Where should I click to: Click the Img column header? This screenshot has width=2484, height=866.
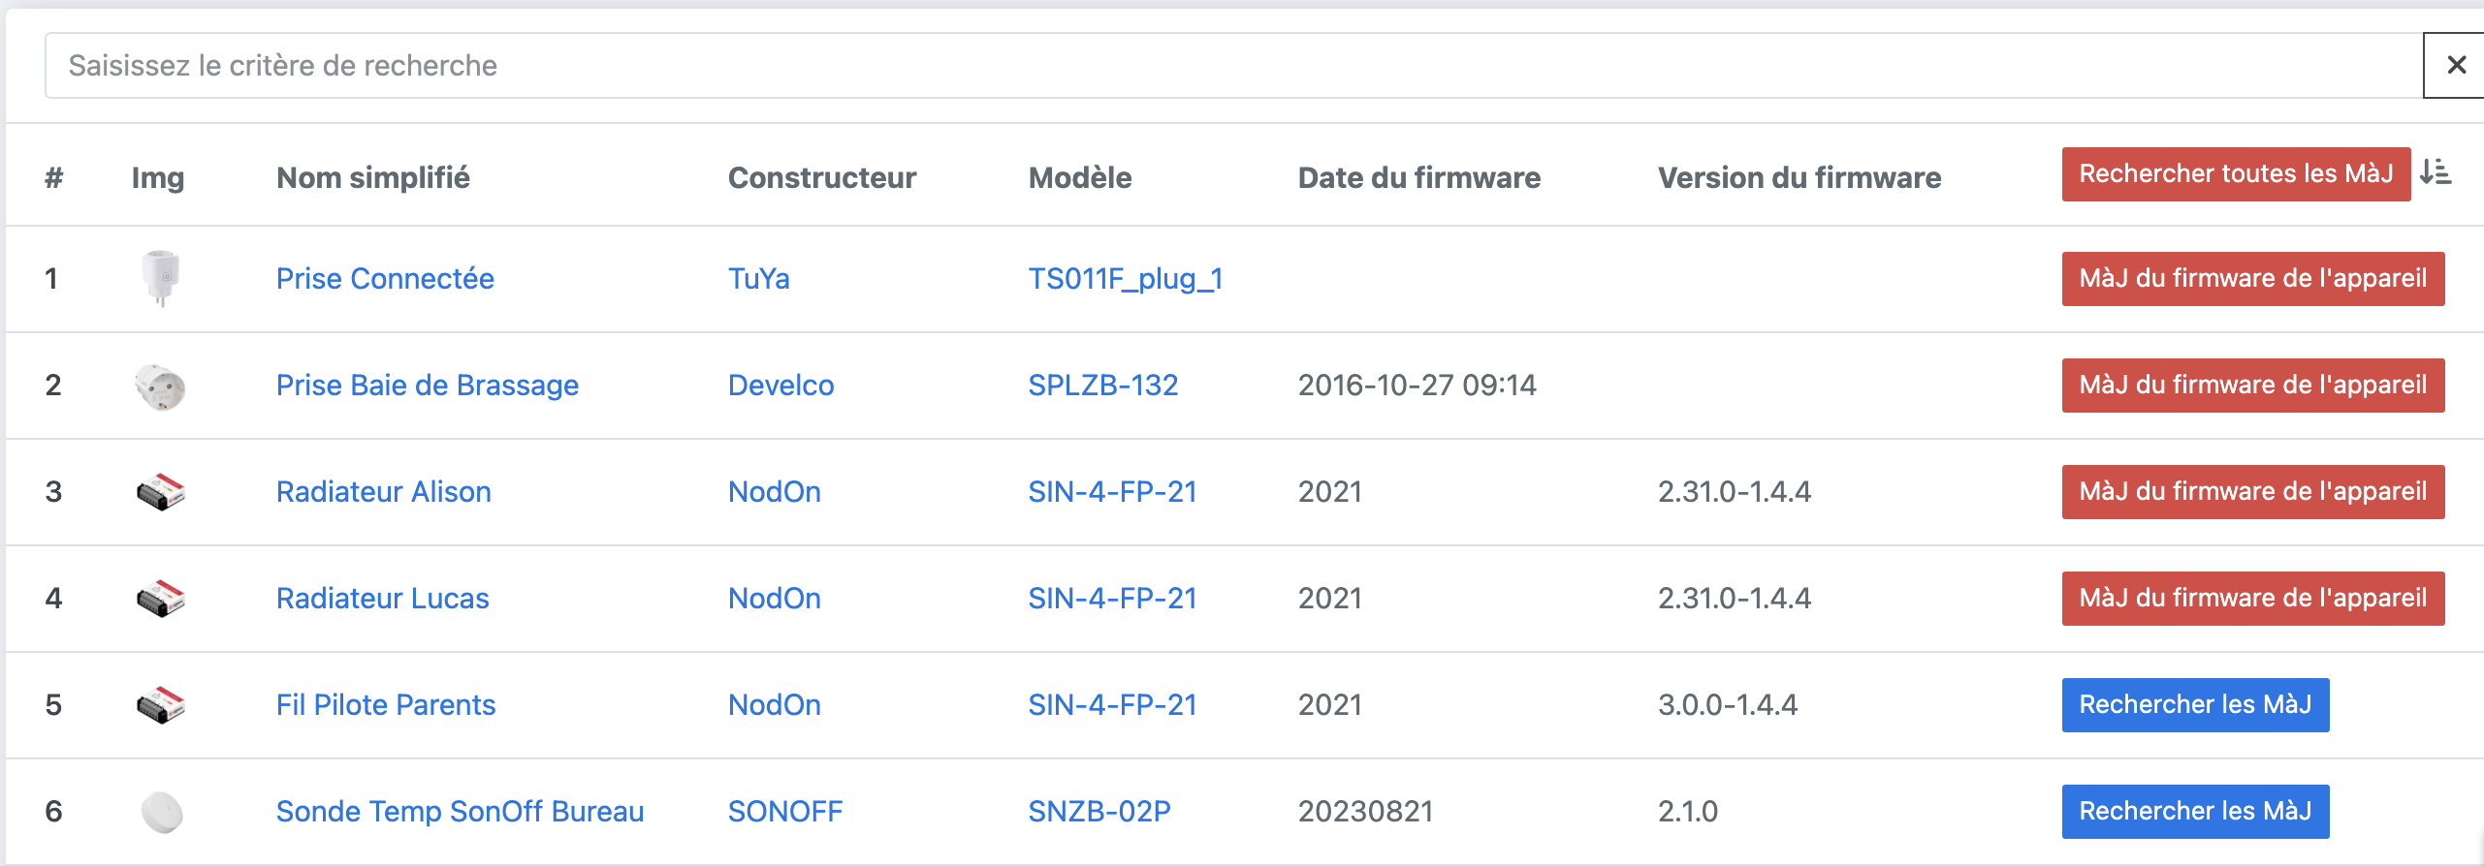coord(158,178)
